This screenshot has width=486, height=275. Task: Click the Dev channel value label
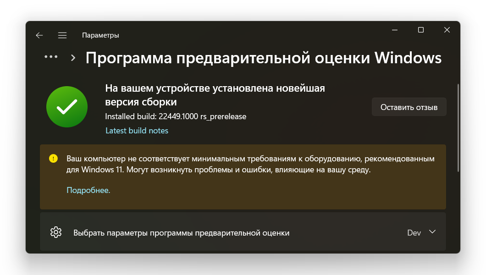click(x=414, y=232)
